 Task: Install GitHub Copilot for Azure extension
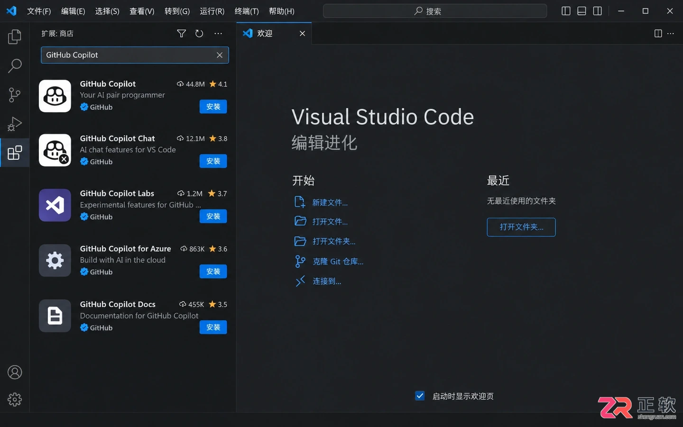coord(213,272)
